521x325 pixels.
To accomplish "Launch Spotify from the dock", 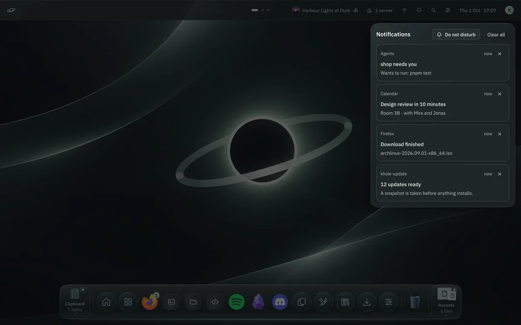I will click(237, 302).
